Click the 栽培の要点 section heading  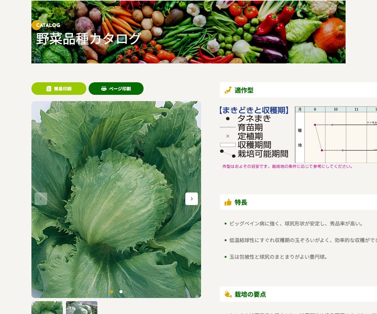[250, 295]
